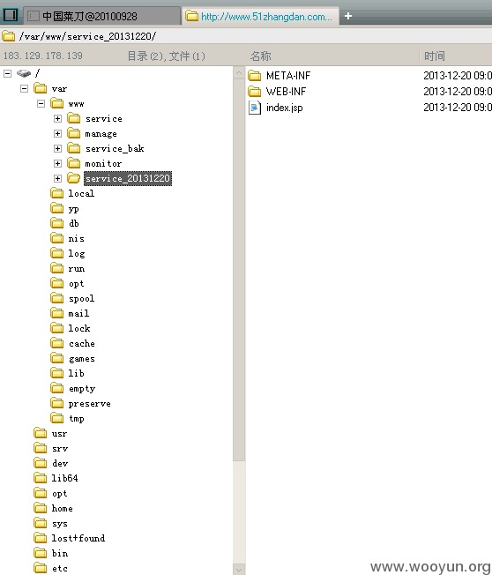Click the root drive icon
This screenshot has height=575, width=492.
click(x=24, y=73)
